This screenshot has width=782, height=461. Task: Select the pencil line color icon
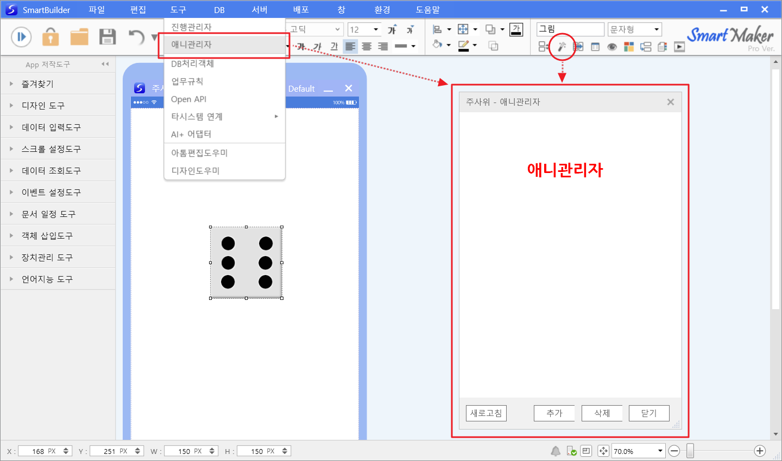[463, 46]
